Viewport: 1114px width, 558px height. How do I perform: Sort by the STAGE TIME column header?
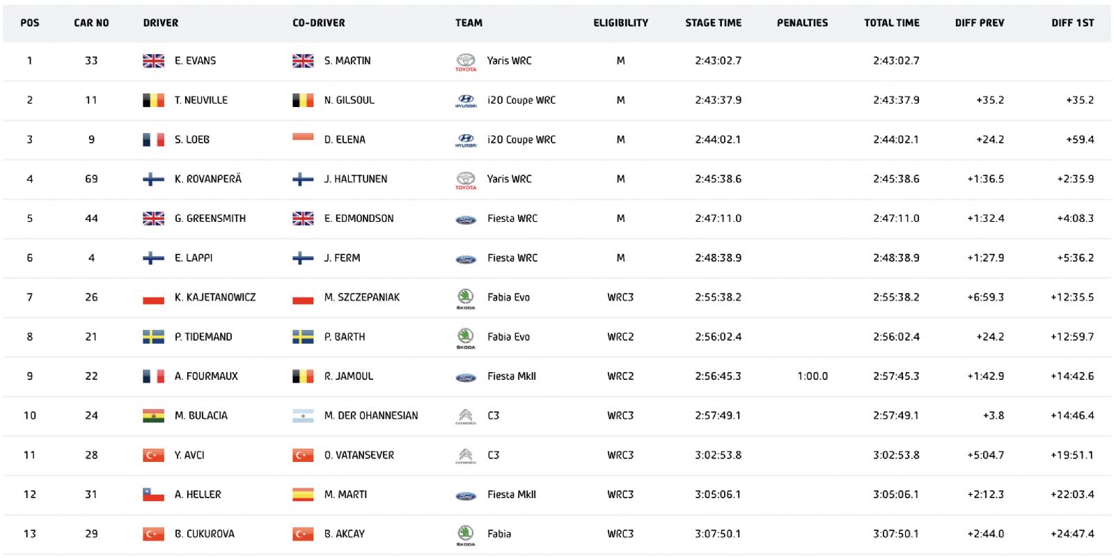(713, 23)
